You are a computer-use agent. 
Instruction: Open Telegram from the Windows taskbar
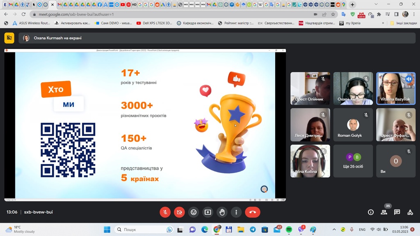(x=253, y=229)
